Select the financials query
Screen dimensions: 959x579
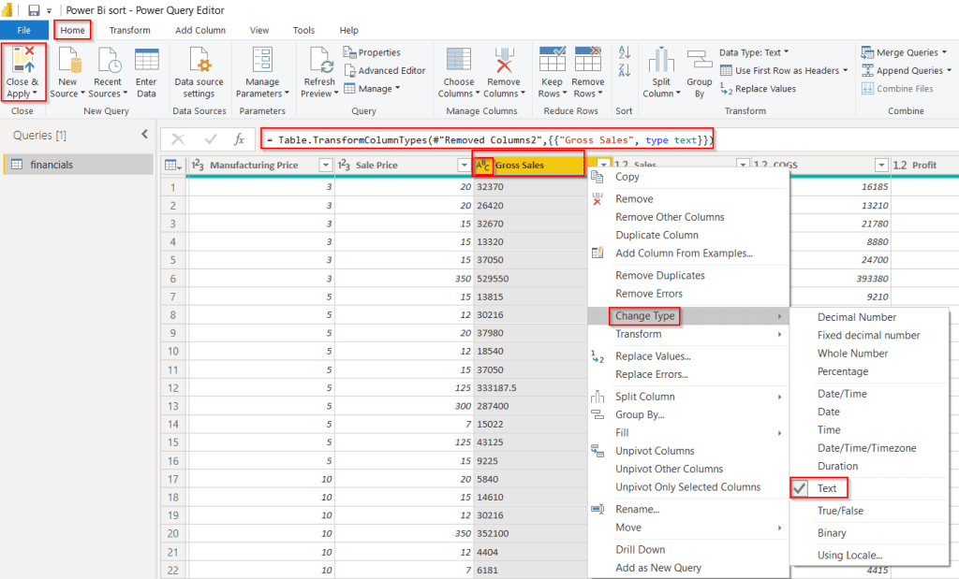click(79, 165)
